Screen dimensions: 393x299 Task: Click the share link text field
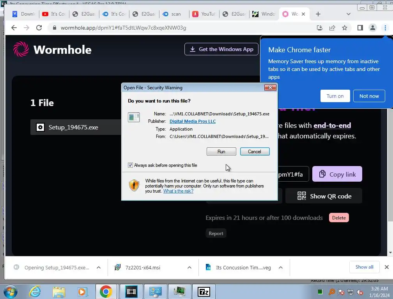point(293,174)
